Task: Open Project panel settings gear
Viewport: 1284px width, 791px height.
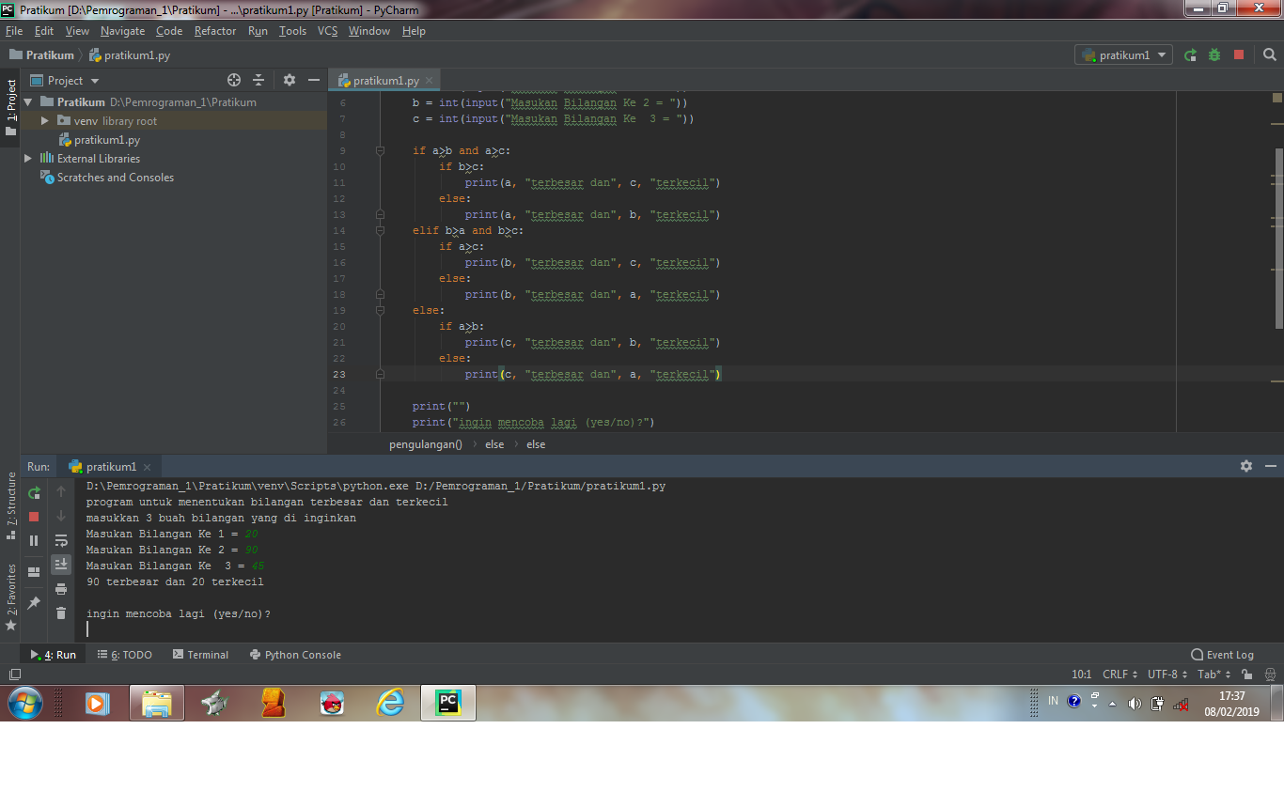Action: click(x=290, y=81)
